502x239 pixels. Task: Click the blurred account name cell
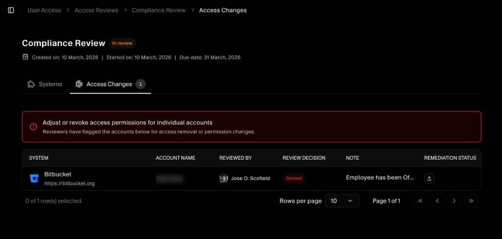[x=170, y=179]
